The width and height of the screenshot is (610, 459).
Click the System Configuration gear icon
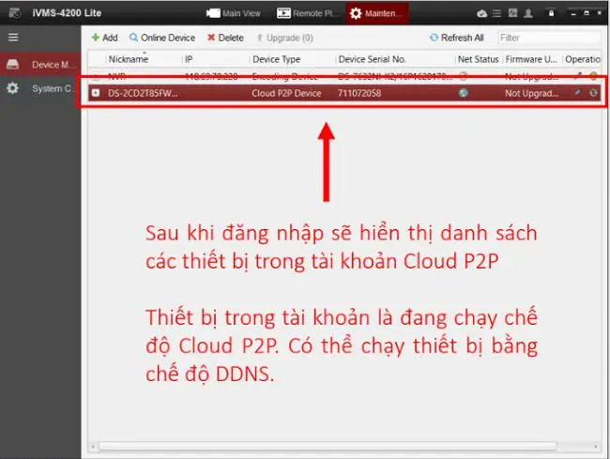pyautogui.click(x=12, y=88)
